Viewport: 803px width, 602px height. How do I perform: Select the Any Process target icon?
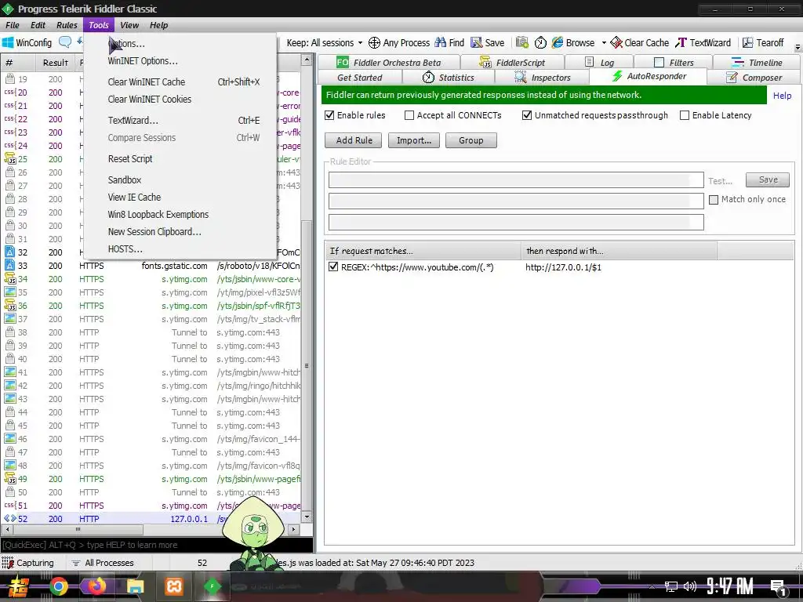point(374,42)
